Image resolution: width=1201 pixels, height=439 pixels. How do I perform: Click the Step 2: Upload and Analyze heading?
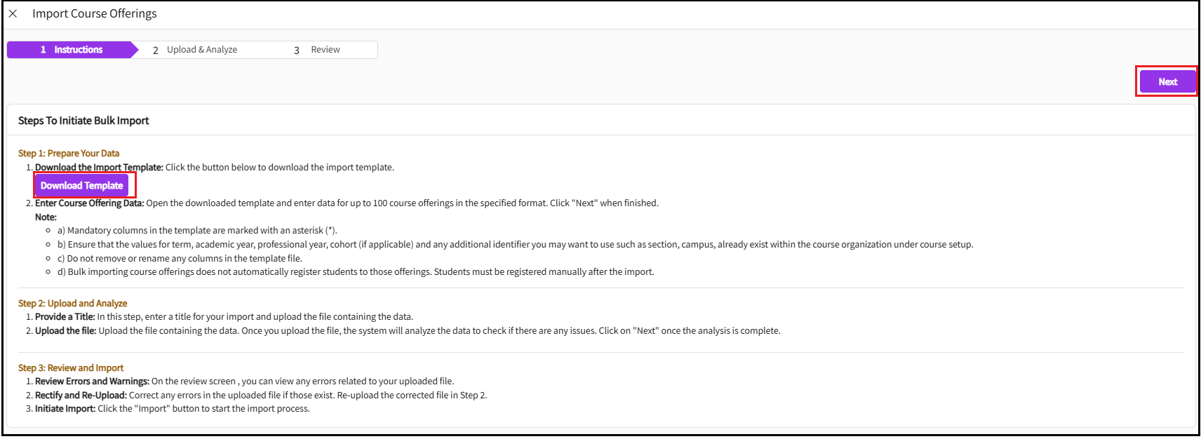click(72, 302)
